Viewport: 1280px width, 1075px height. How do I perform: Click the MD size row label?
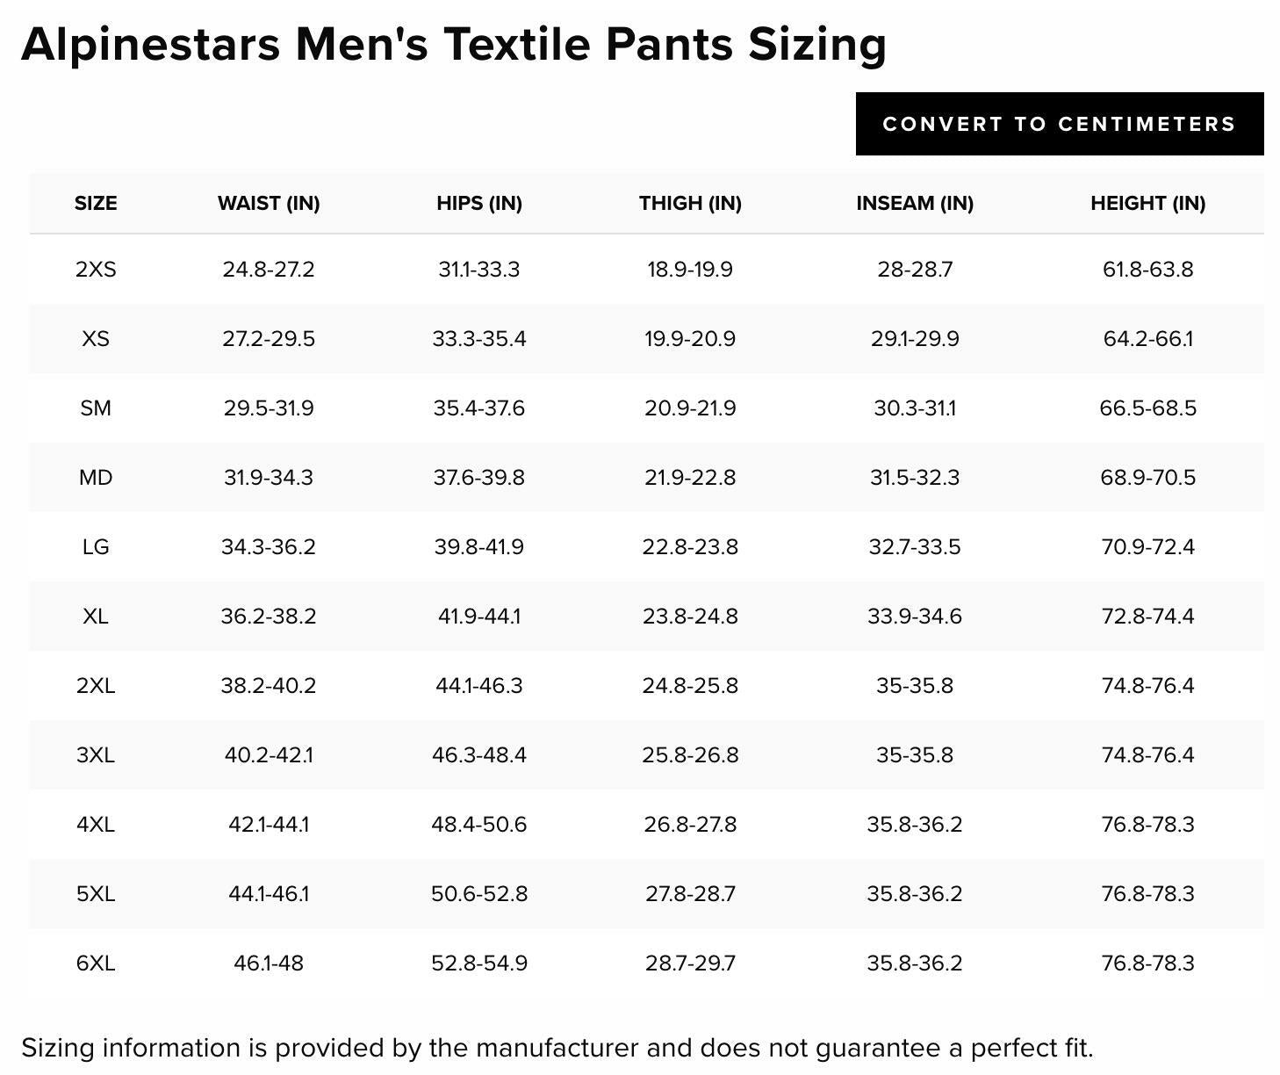tap(96, 477)
